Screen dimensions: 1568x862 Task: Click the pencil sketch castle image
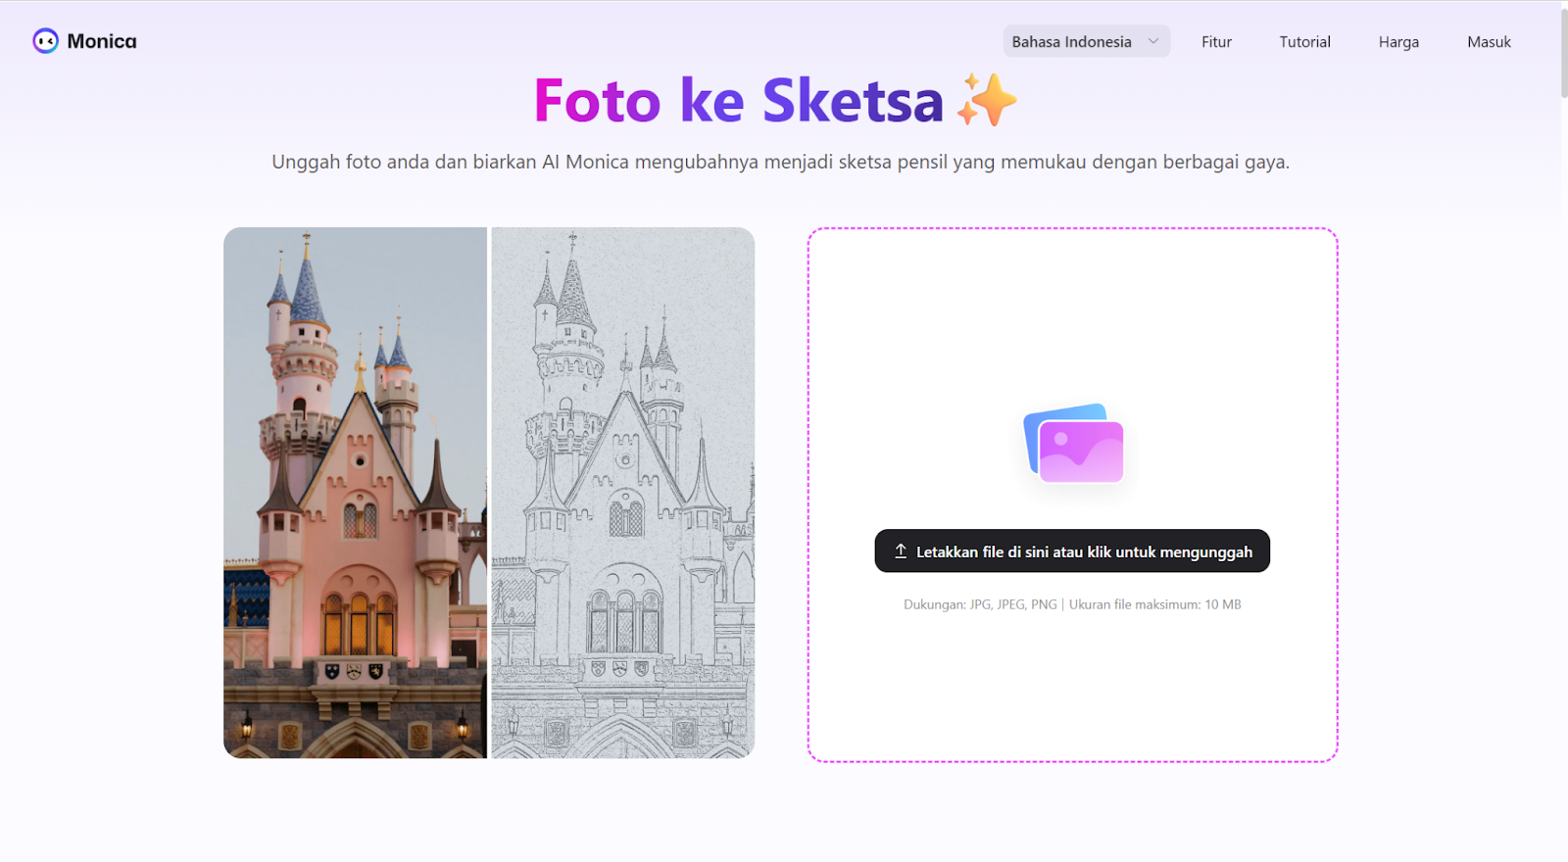(623, 493)
